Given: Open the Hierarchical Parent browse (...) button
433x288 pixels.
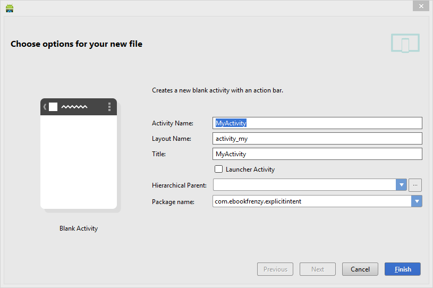Looking at the screenshot, I should coord(415,185).
